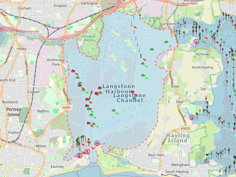This screenshot has width=236, height=177.
Task: Click the marina icon beside Northney
Action: tap(196, 42)
